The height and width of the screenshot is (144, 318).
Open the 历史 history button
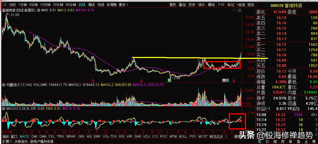[192, 5]
